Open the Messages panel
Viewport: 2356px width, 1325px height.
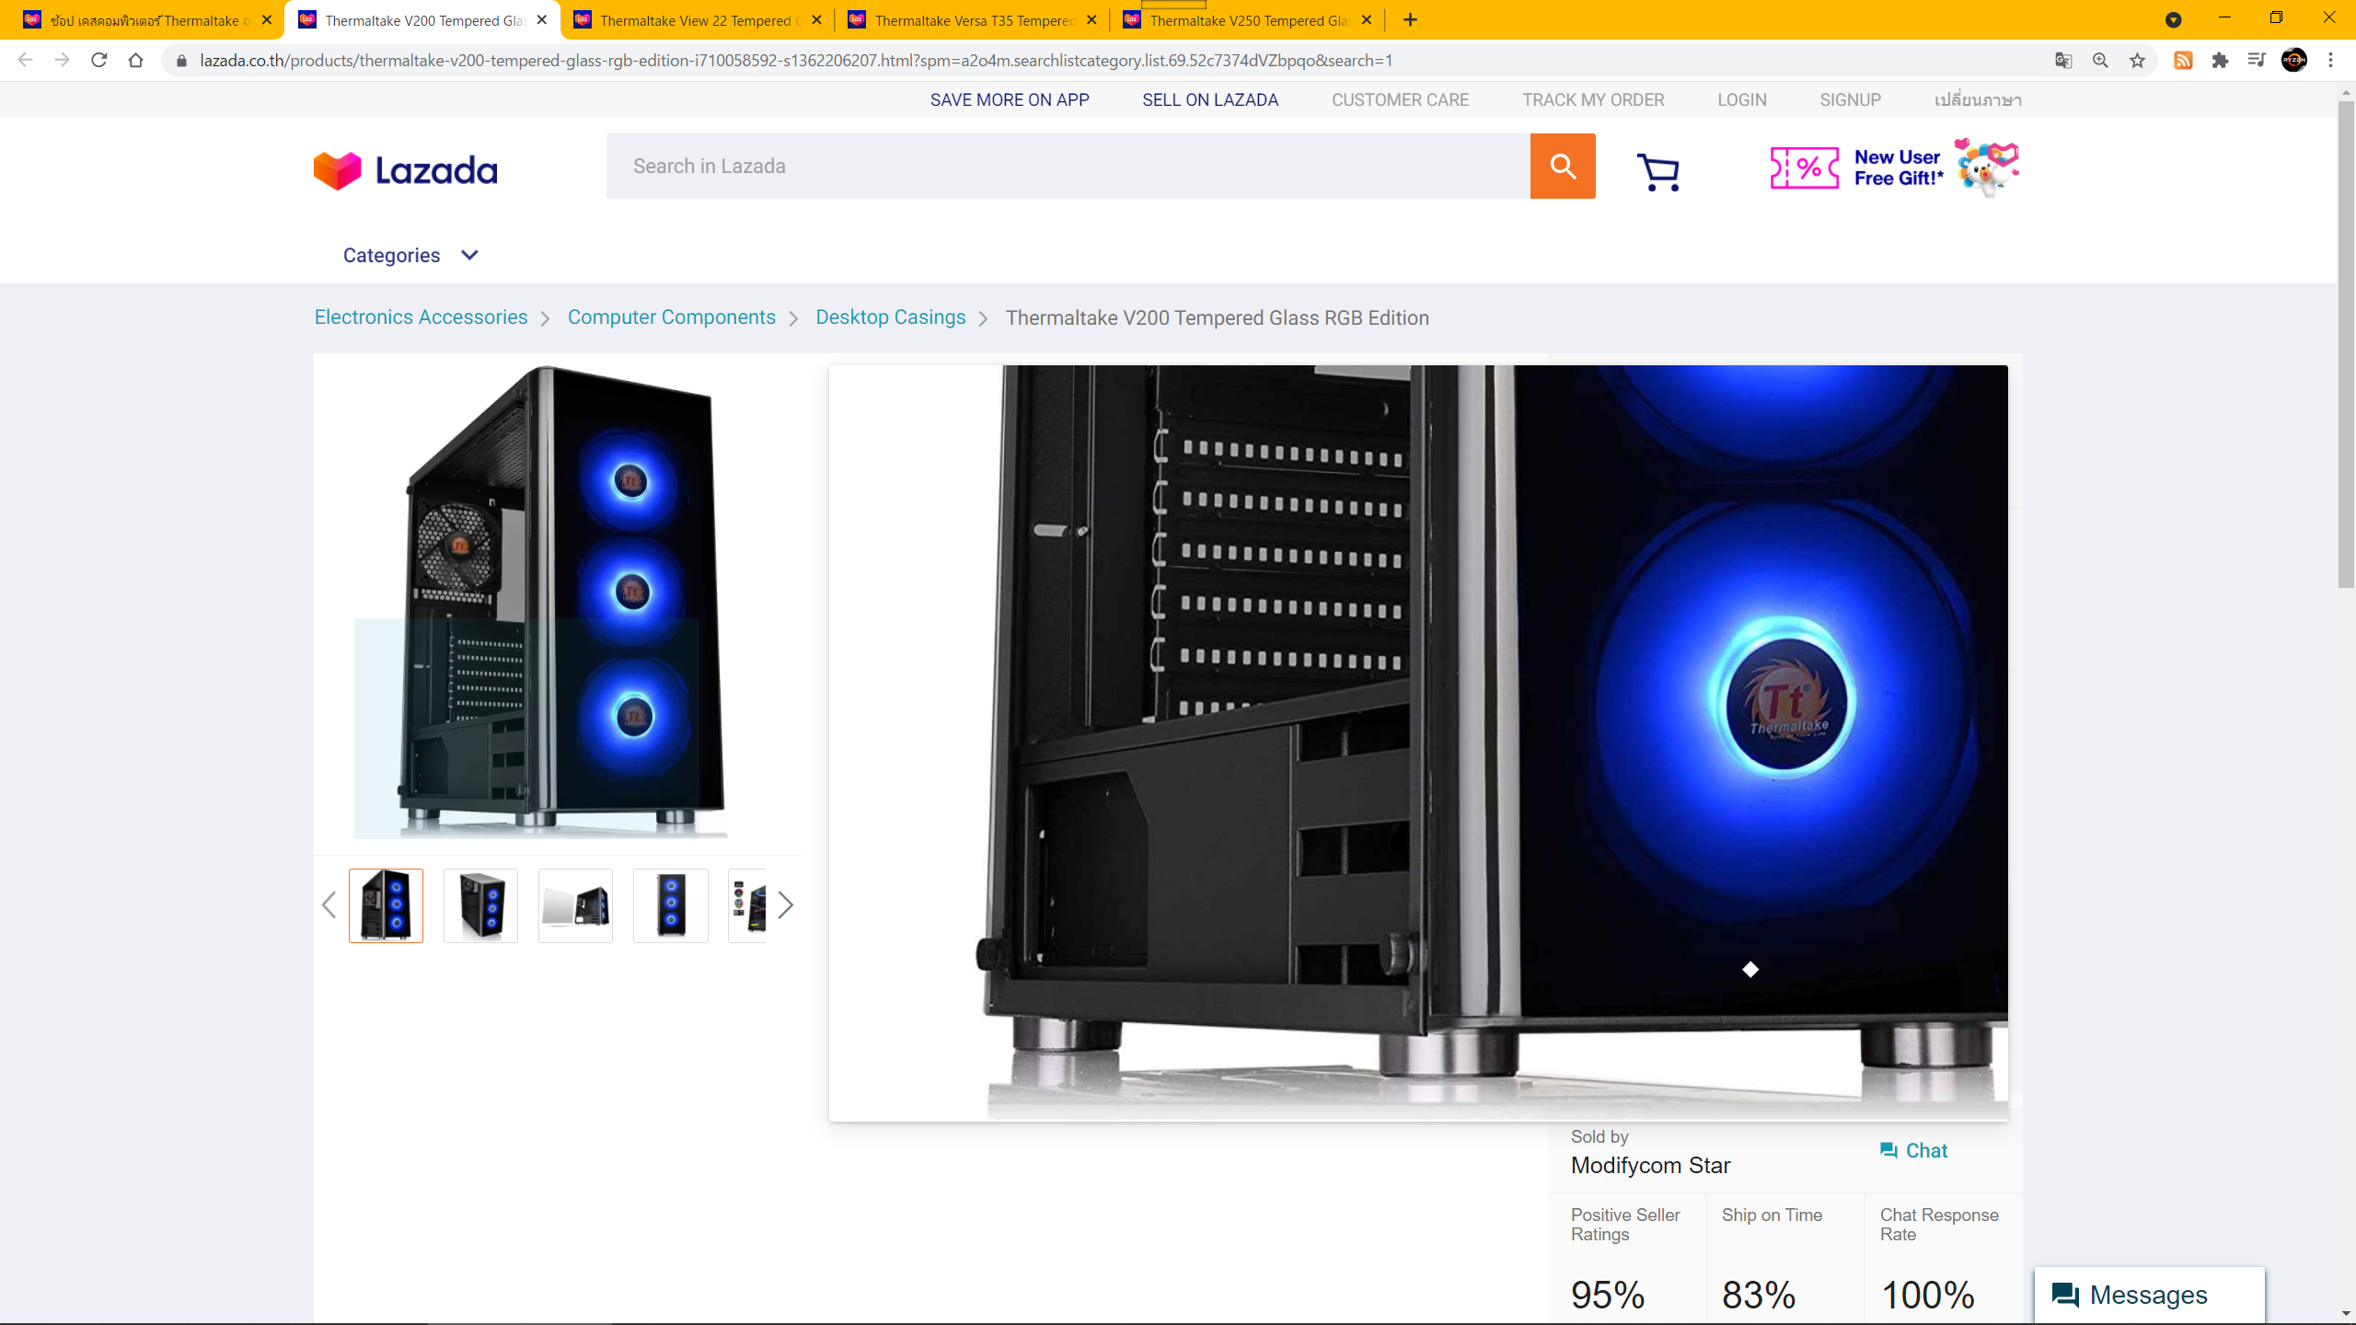(x=2149, y=1295)
